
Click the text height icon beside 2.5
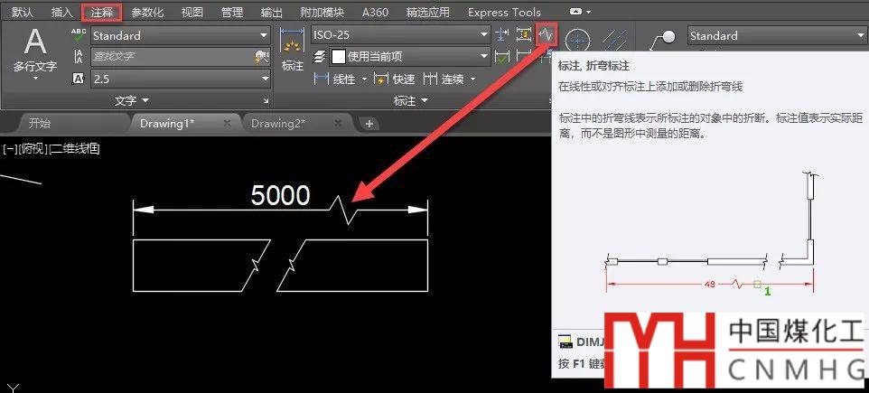pos(79,79)
